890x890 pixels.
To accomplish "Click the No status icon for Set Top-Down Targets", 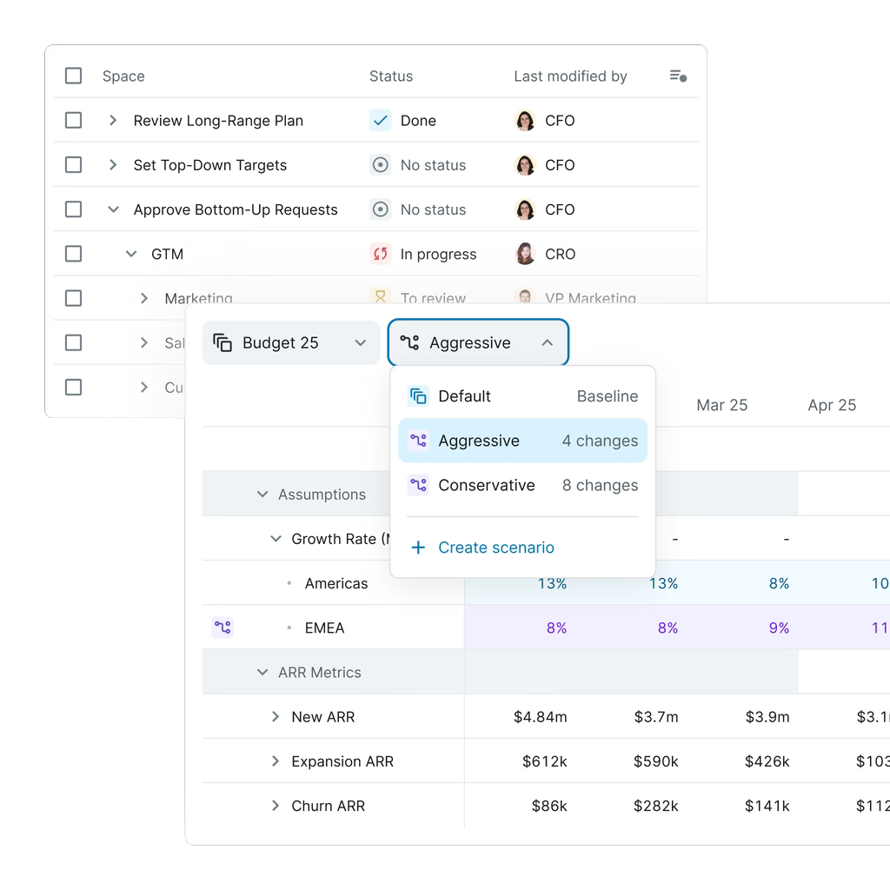I will click(380, 165).
